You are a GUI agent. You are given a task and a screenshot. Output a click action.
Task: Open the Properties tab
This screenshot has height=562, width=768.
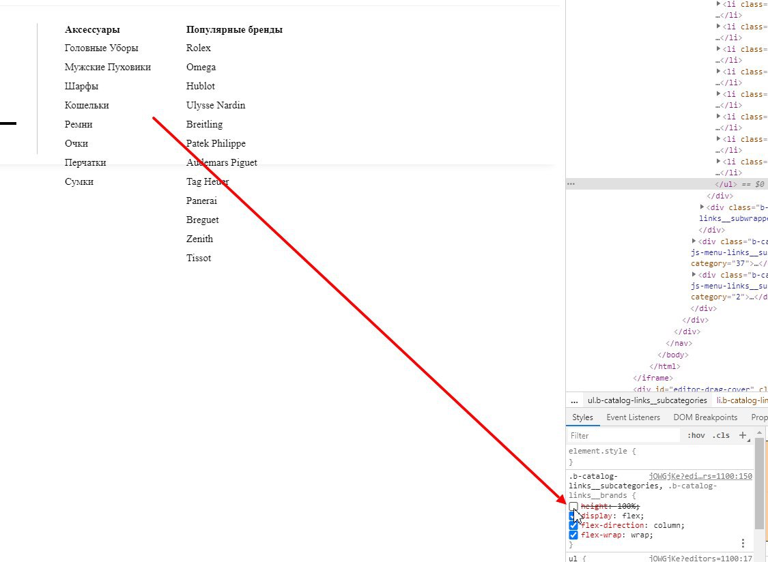click(x=759, y=417)
